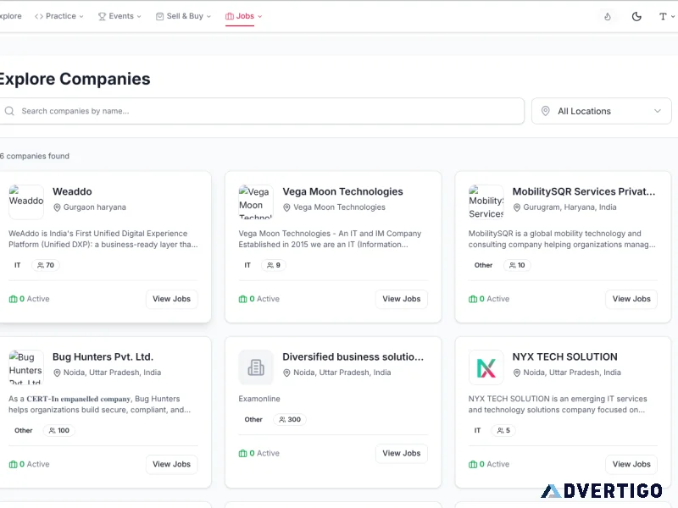The width and height of the screenshot is (678, 508).
Task: Click the people icon in the 70 badge
Action: tap(40, 265)
